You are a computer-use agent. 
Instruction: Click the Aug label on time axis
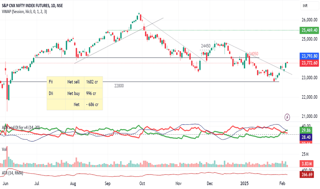point(73,184)
